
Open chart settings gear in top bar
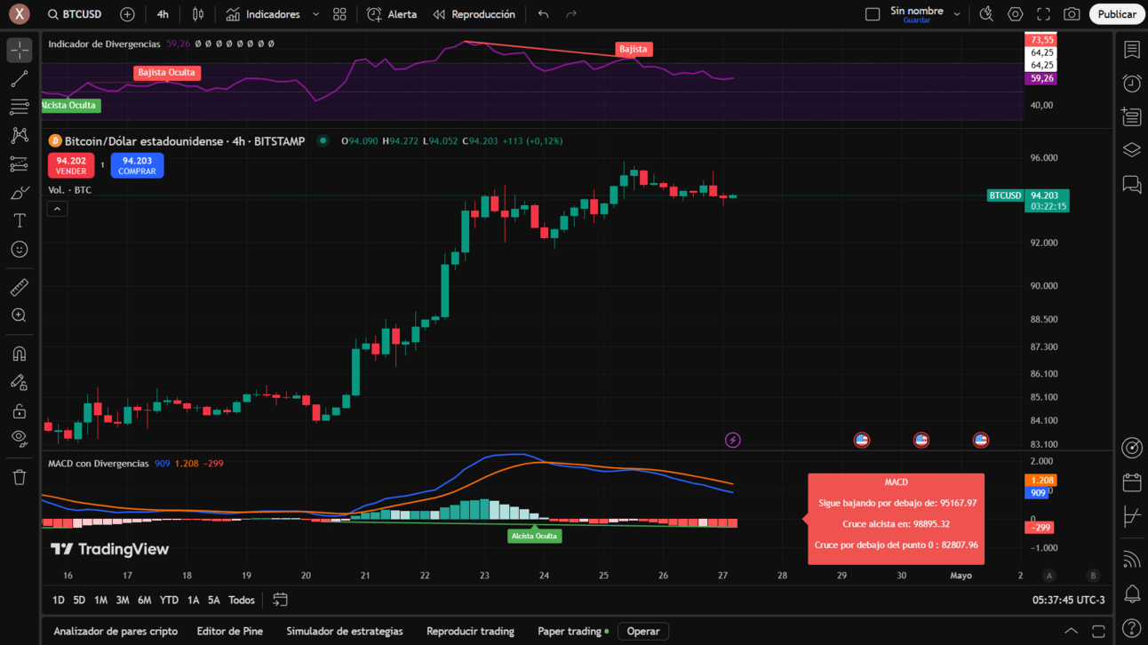(x=1015, y=14)
